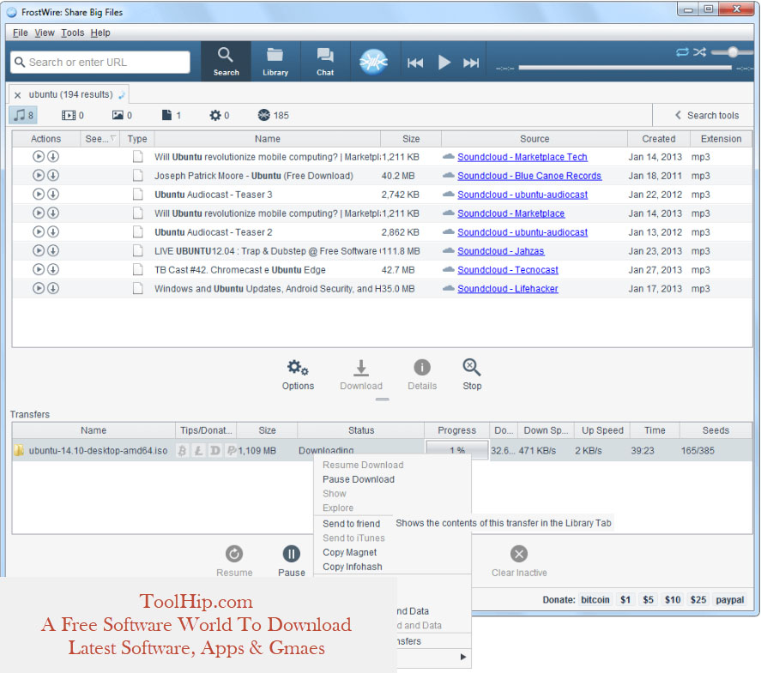Image resolution: width=761 pixels, height=673 pixels.
Task: Sort results by Name column header
Action: point(267,139)
